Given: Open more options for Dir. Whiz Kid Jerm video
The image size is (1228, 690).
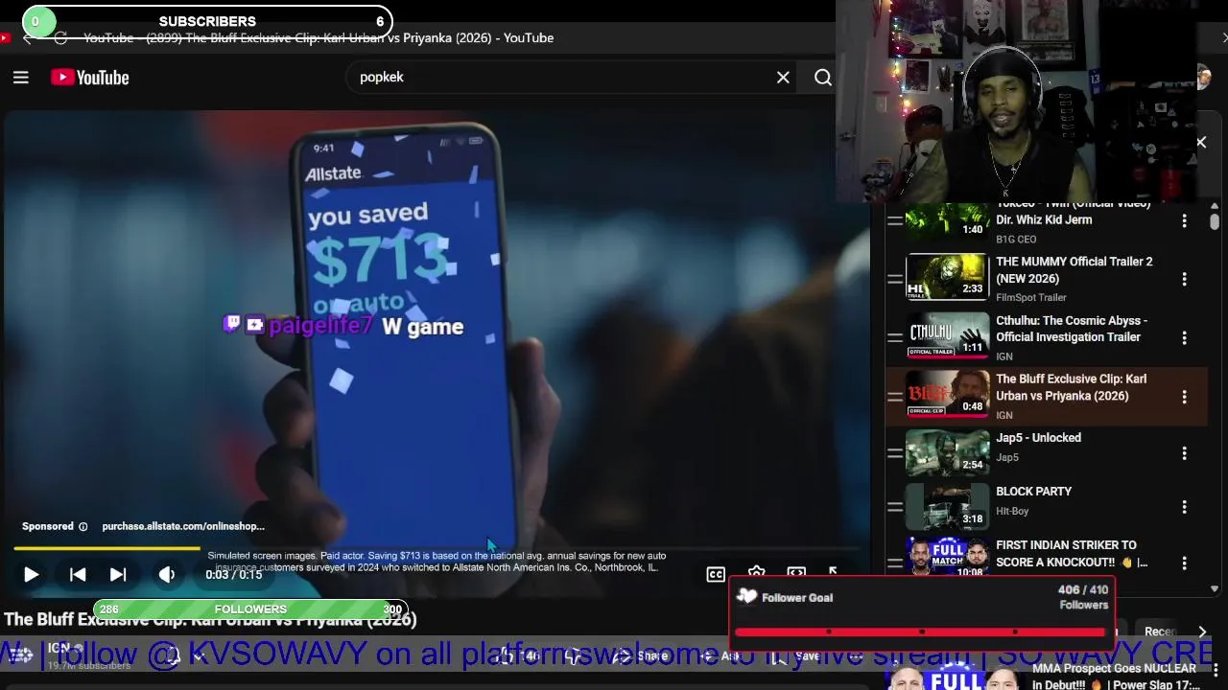Looking at the screenshot, I should click(x=1184, y=220).
